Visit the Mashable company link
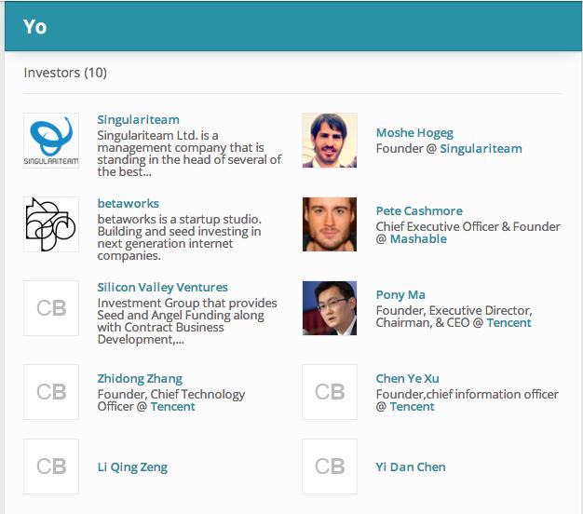583x514 pixels. pyautogui.click(x=418, y=239)
